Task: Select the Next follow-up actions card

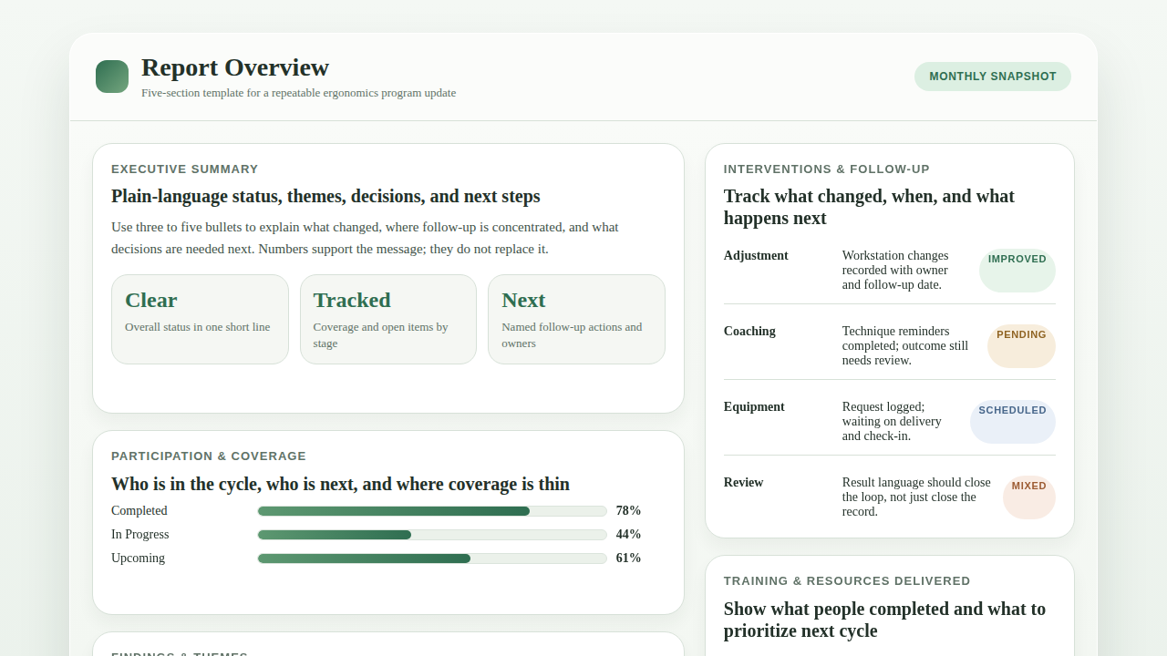Action: (576, 319)
